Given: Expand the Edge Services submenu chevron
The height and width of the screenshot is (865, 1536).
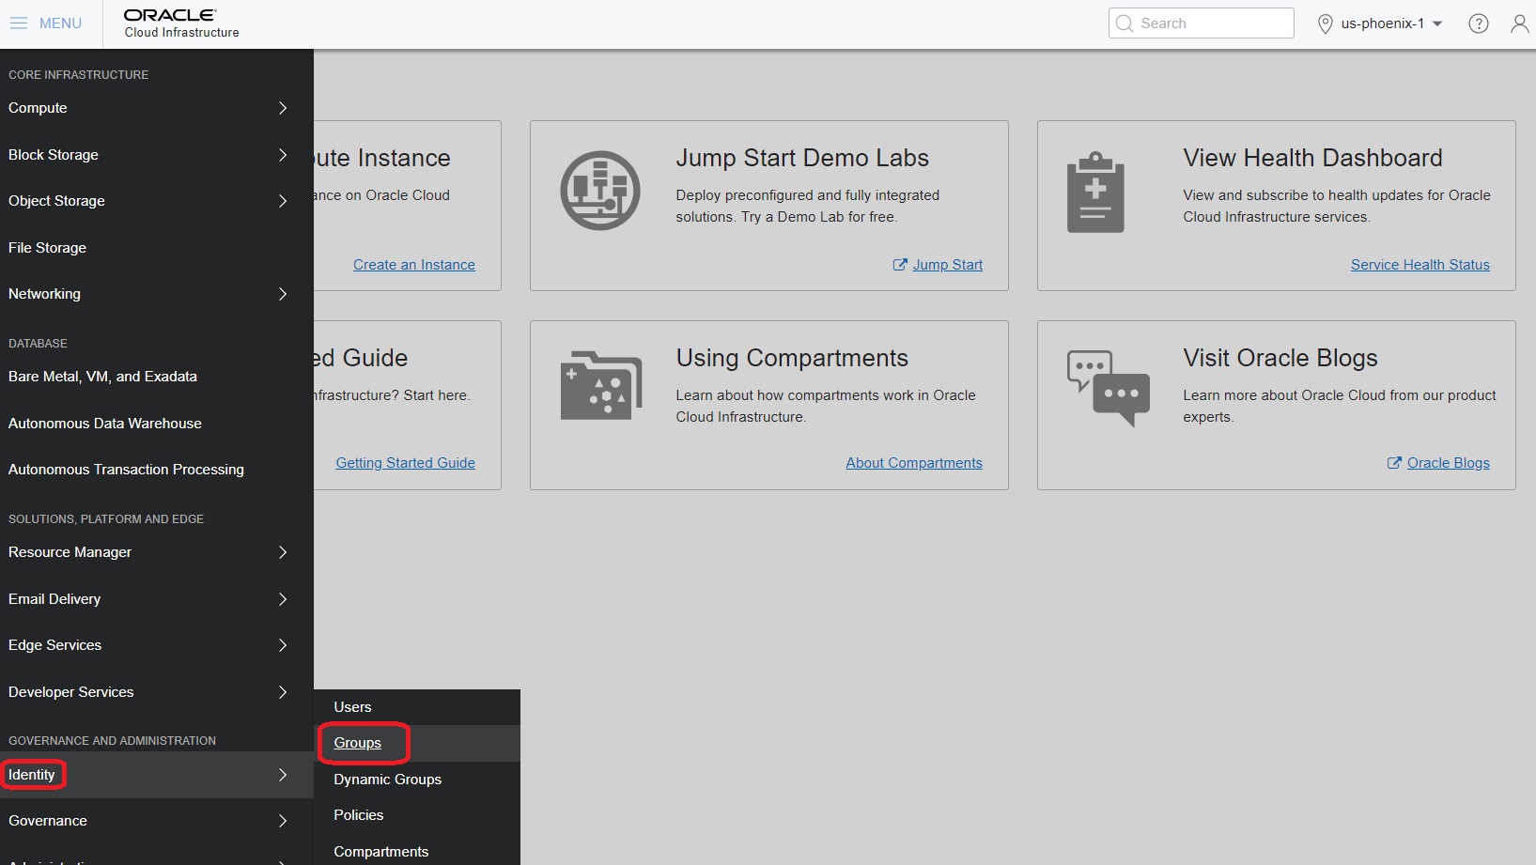Looking at the screenshot, I should pos(283,645).
